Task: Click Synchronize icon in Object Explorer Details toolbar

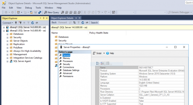Action: pyautogui.click(x=74, y=23)
